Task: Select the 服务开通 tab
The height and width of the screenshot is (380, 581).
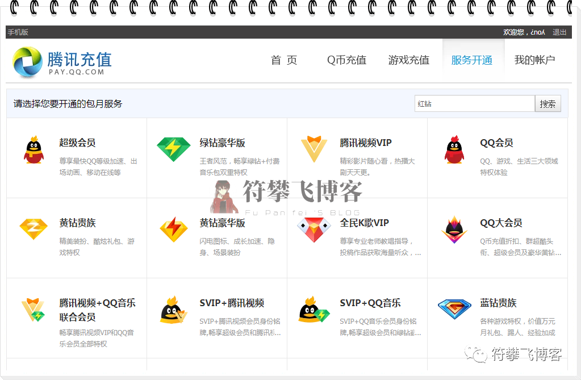Action: 472,60
